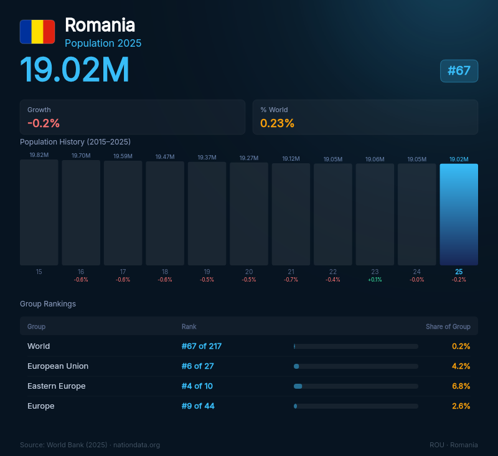
Task: Click the 2015 bar labeled 19.82M
Action: pyautogui.click(x=39, y=212)
